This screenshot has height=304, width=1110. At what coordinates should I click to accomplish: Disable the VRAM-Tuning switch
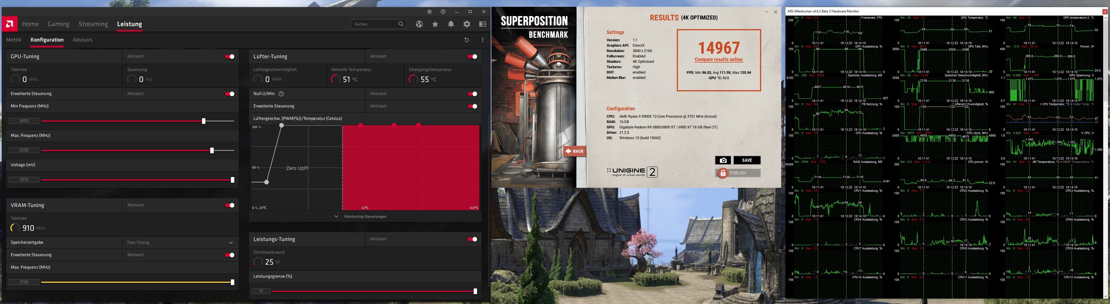(230, 205)
